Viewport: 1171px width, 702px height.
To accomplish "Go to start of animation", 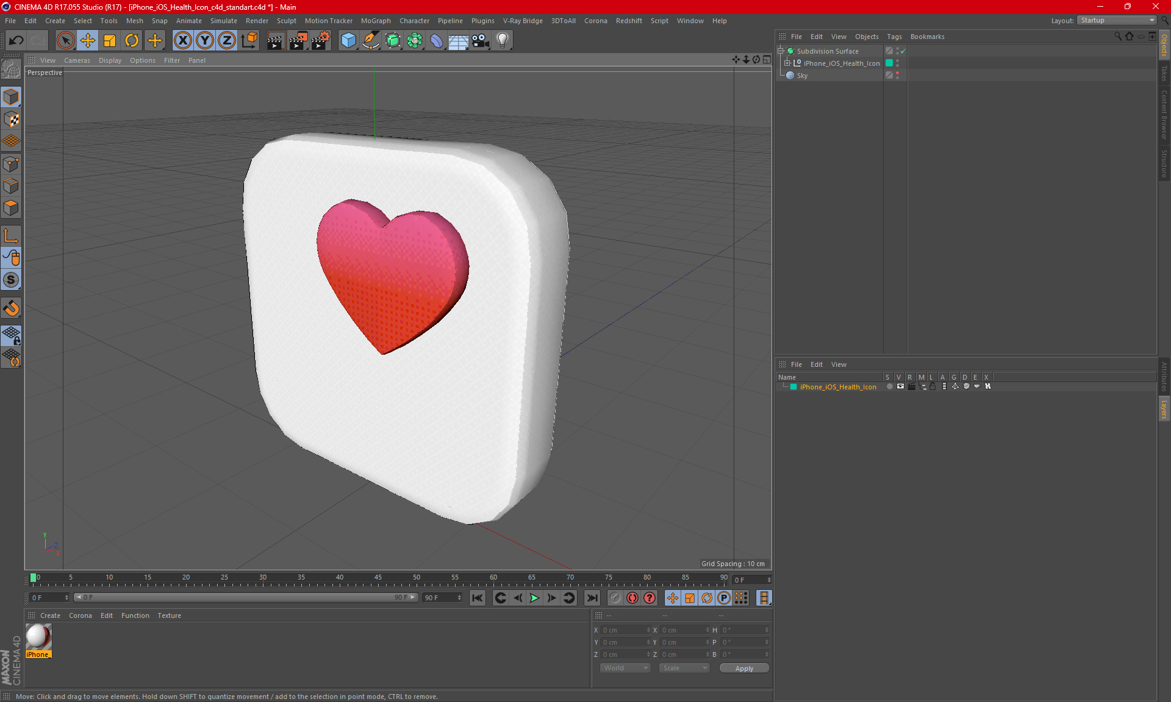I will [x=478, y=598].
